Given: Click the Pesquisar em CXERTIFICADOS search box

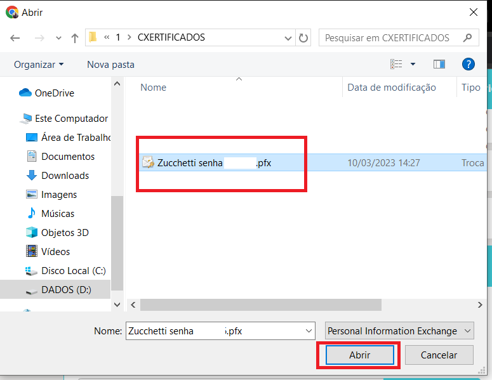Looking at the screenshot, I should coord(392,38).
